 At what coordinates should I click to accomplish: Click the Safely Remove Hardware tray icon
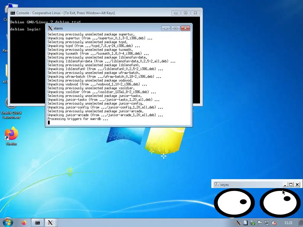tap(253, 223)
